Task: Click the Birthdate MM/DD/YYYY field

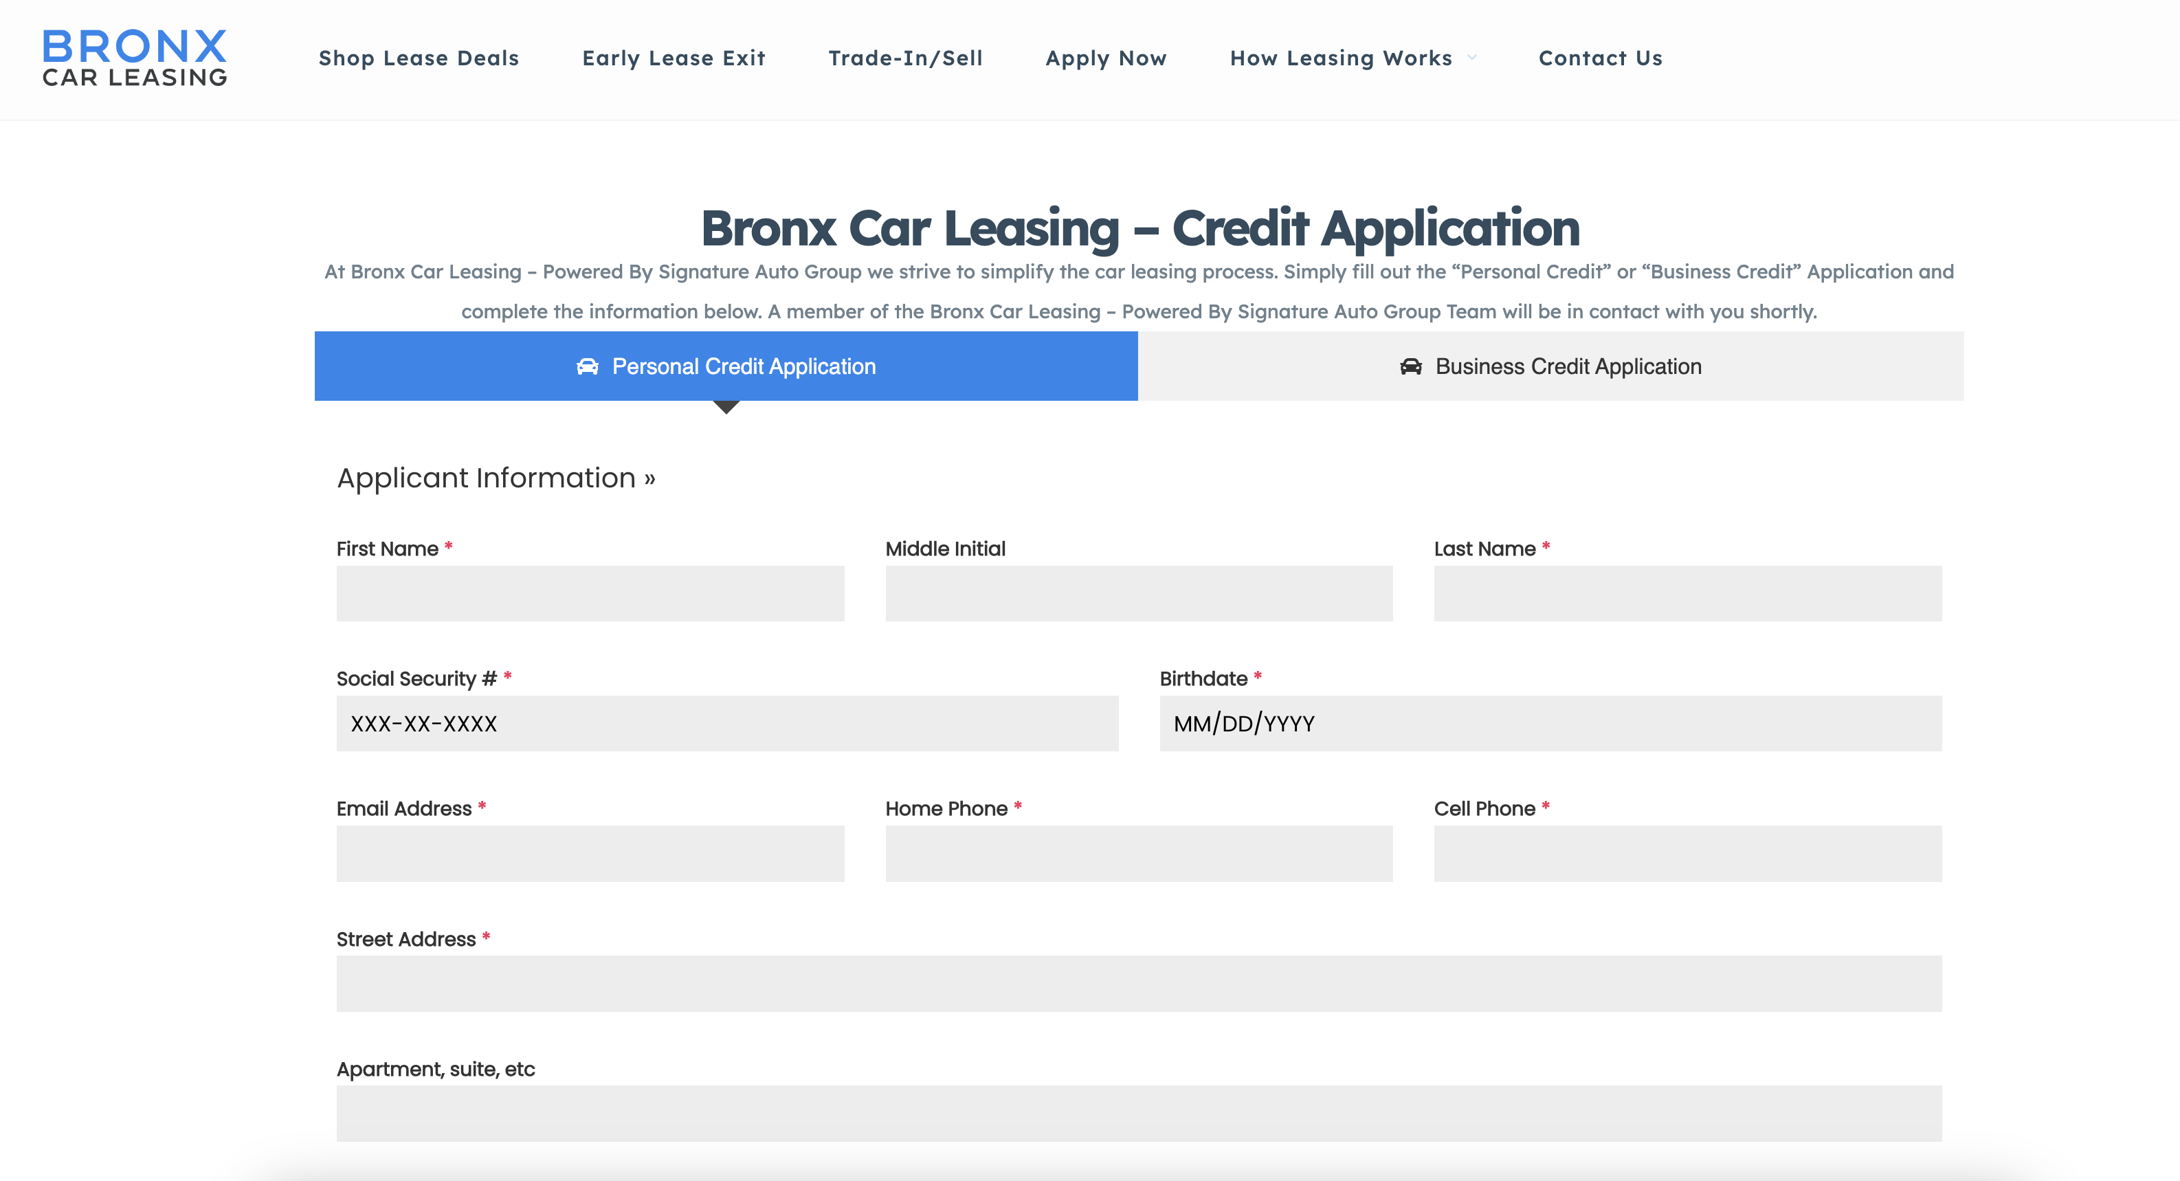Action: click(1550, 724)
